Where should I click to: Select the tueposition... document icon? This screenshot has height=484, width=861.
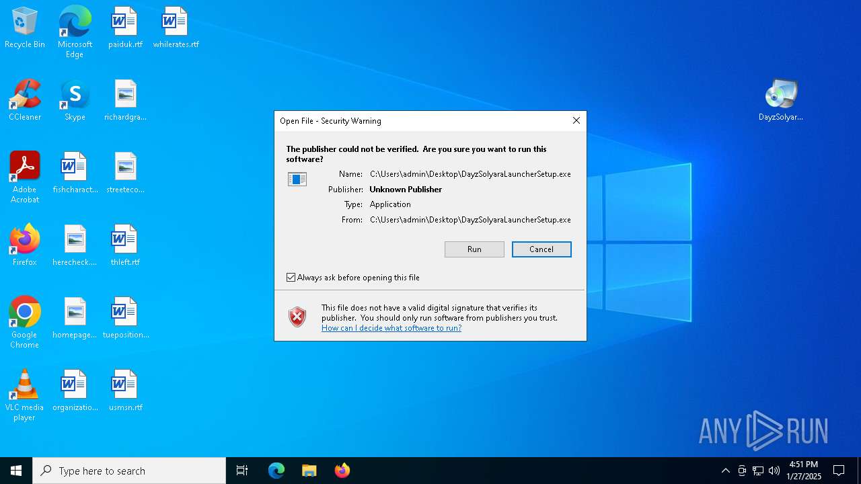point(125,318)
